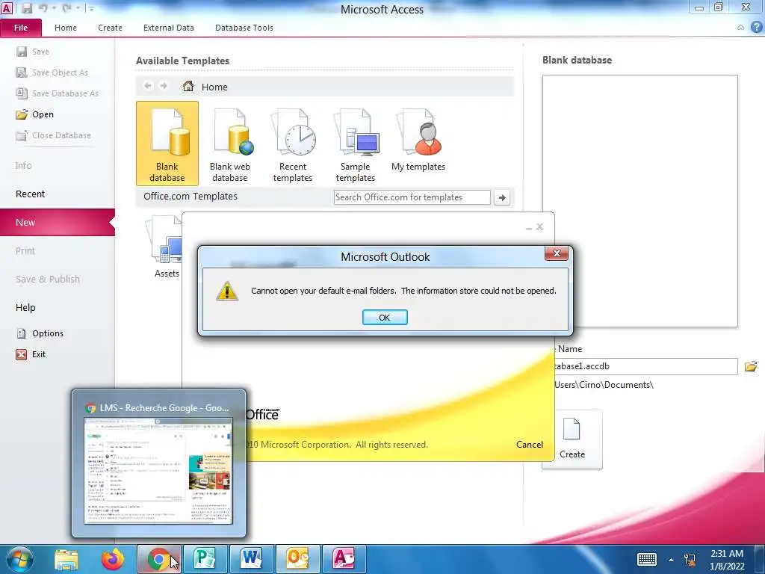765x574 pixels.
Task: Go to Home in the templates breadcrumb
Action: pyautogui.click(x=205, y=87)
